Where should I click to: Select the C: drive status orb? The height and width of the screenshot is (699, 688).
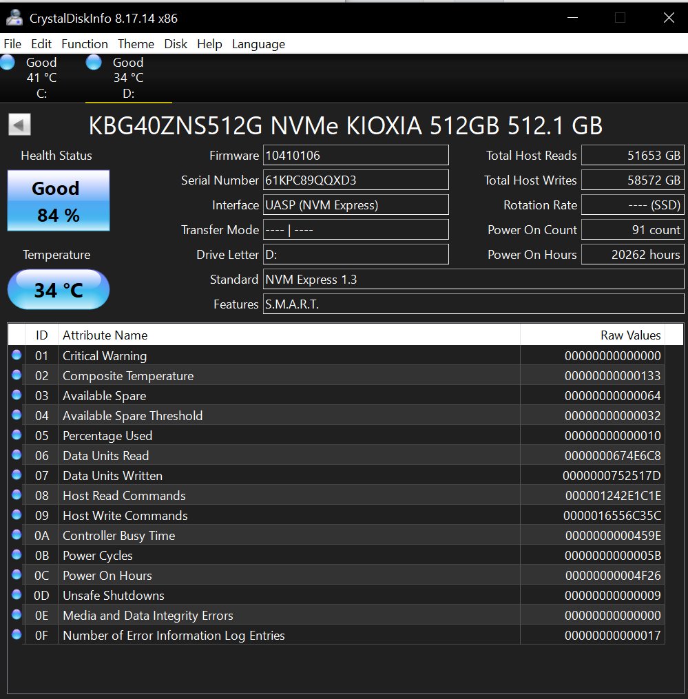pyautogui.click(x=8, y=63)
